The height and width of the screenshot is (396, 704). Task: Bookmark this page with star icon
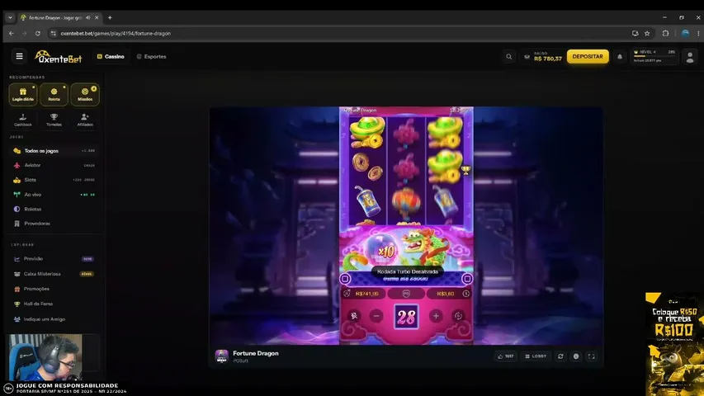(x=647, y=33)
